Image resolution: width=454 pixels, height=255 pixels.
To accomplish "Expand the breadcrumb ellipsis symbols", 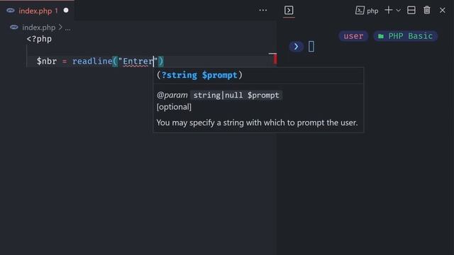I will pos(68,28).
